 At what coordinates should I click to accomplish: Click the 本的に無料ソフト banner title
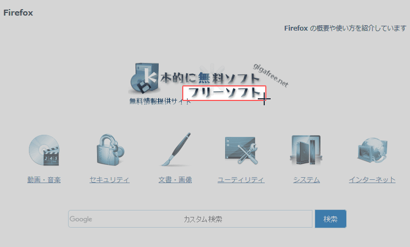210,78
